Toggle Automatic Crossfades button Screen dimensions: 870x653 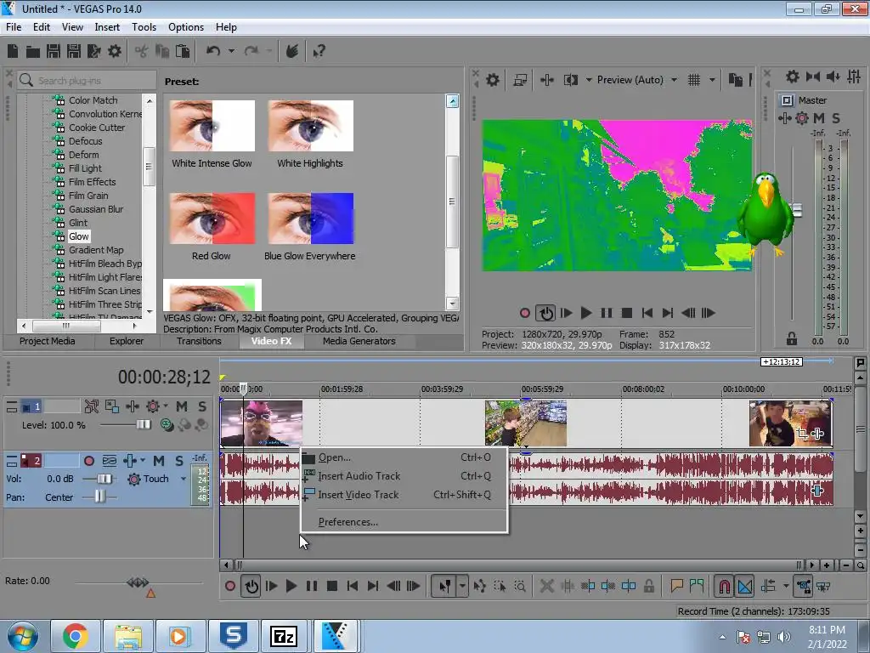744,587
